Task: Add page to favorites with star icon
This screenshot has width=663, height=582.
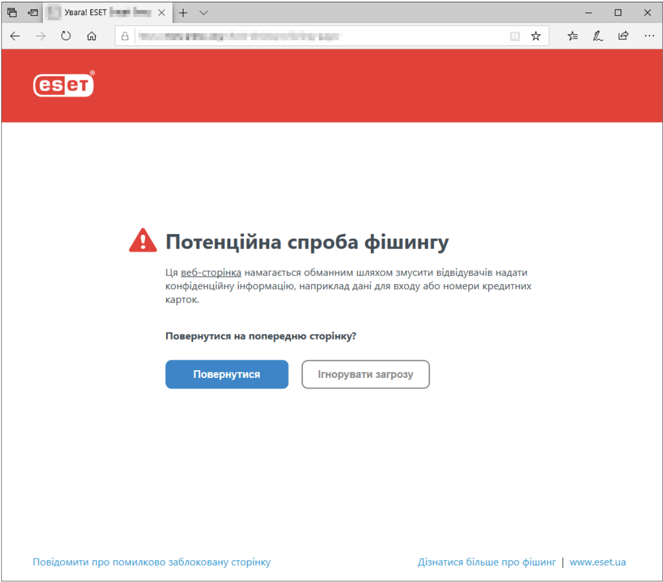Action: click(536, 36)
